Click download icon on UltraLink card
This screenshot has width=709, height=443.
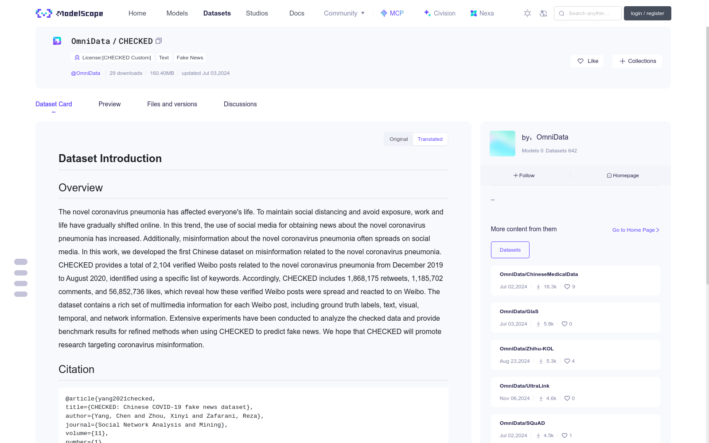pyautogui.click(x=541, y=398)
